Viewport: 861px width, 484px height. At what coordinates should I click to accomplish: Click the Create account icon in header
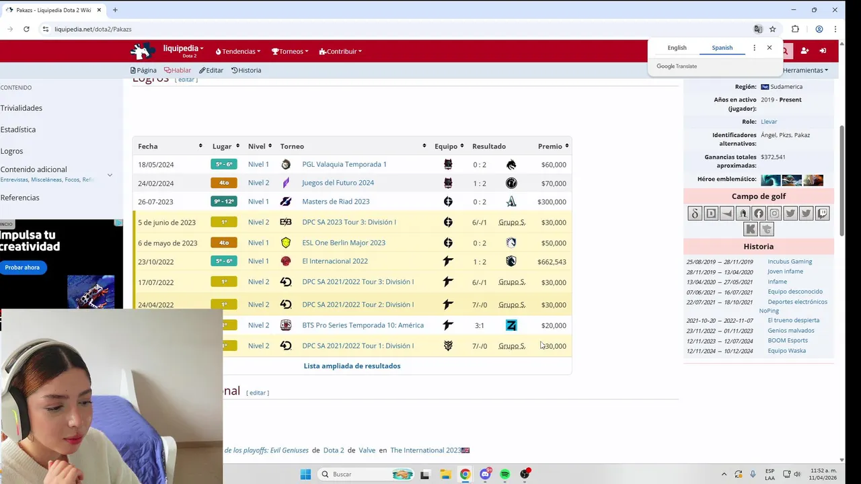coord(804,51)
